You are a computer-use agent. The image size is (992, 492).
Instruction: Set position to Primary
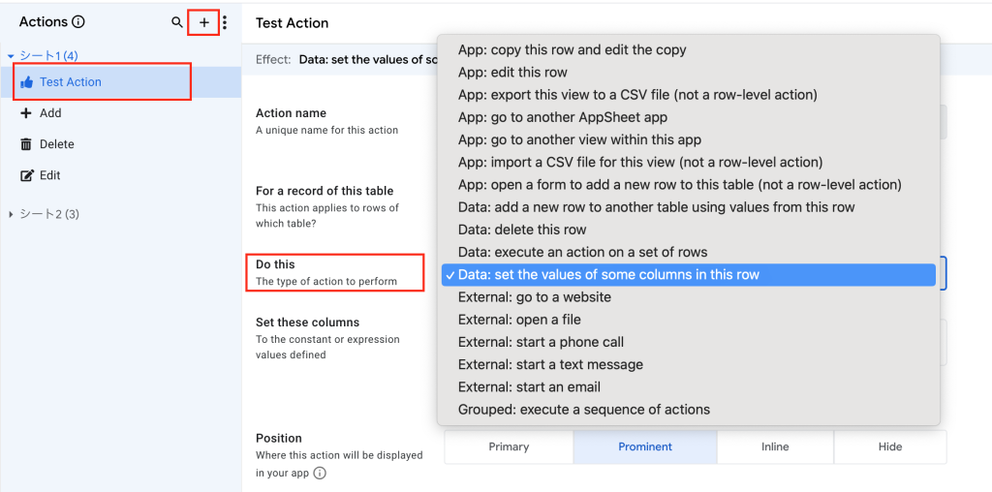tap(509, 446)
